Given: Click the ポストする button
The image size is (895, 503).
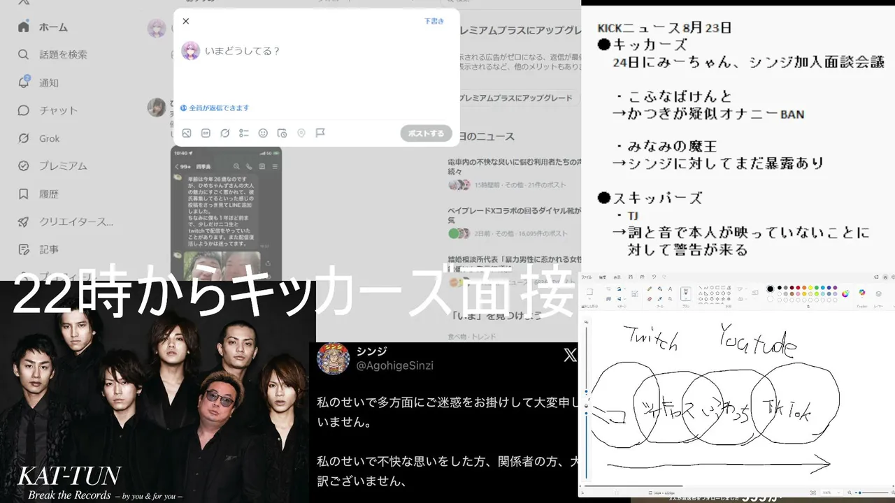Looking at the screenshot, I should (426, 133).
